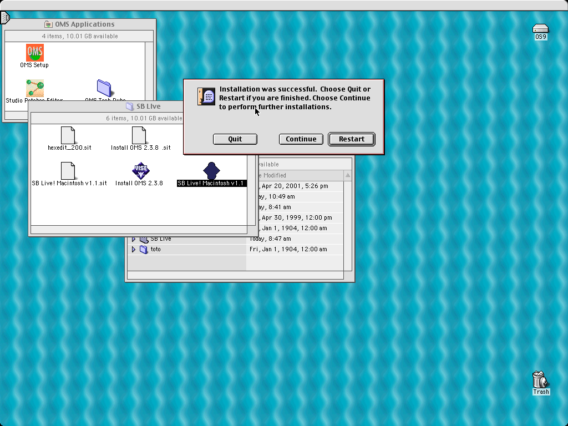
Task: Select the OS9 hard disk icon
Action: point(540,28)
